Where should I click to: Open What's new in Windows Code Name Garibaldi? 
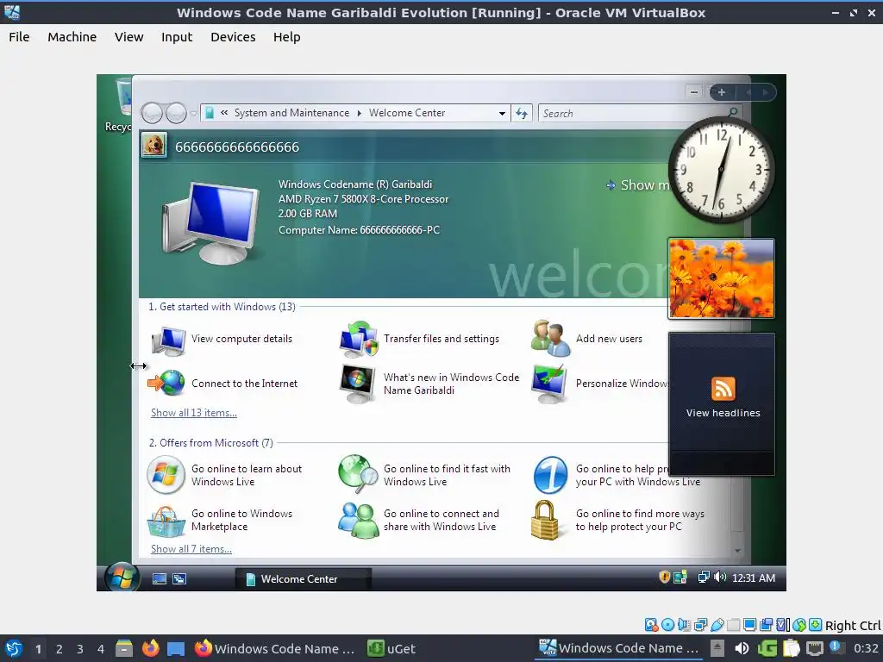point(429,384)
